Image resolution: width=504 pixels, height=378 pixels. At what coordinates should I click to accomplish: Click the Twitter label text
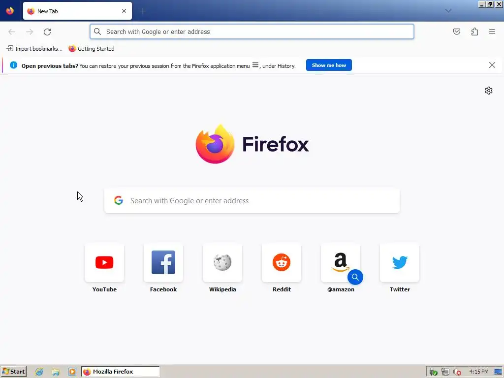[x=400, y=289]
